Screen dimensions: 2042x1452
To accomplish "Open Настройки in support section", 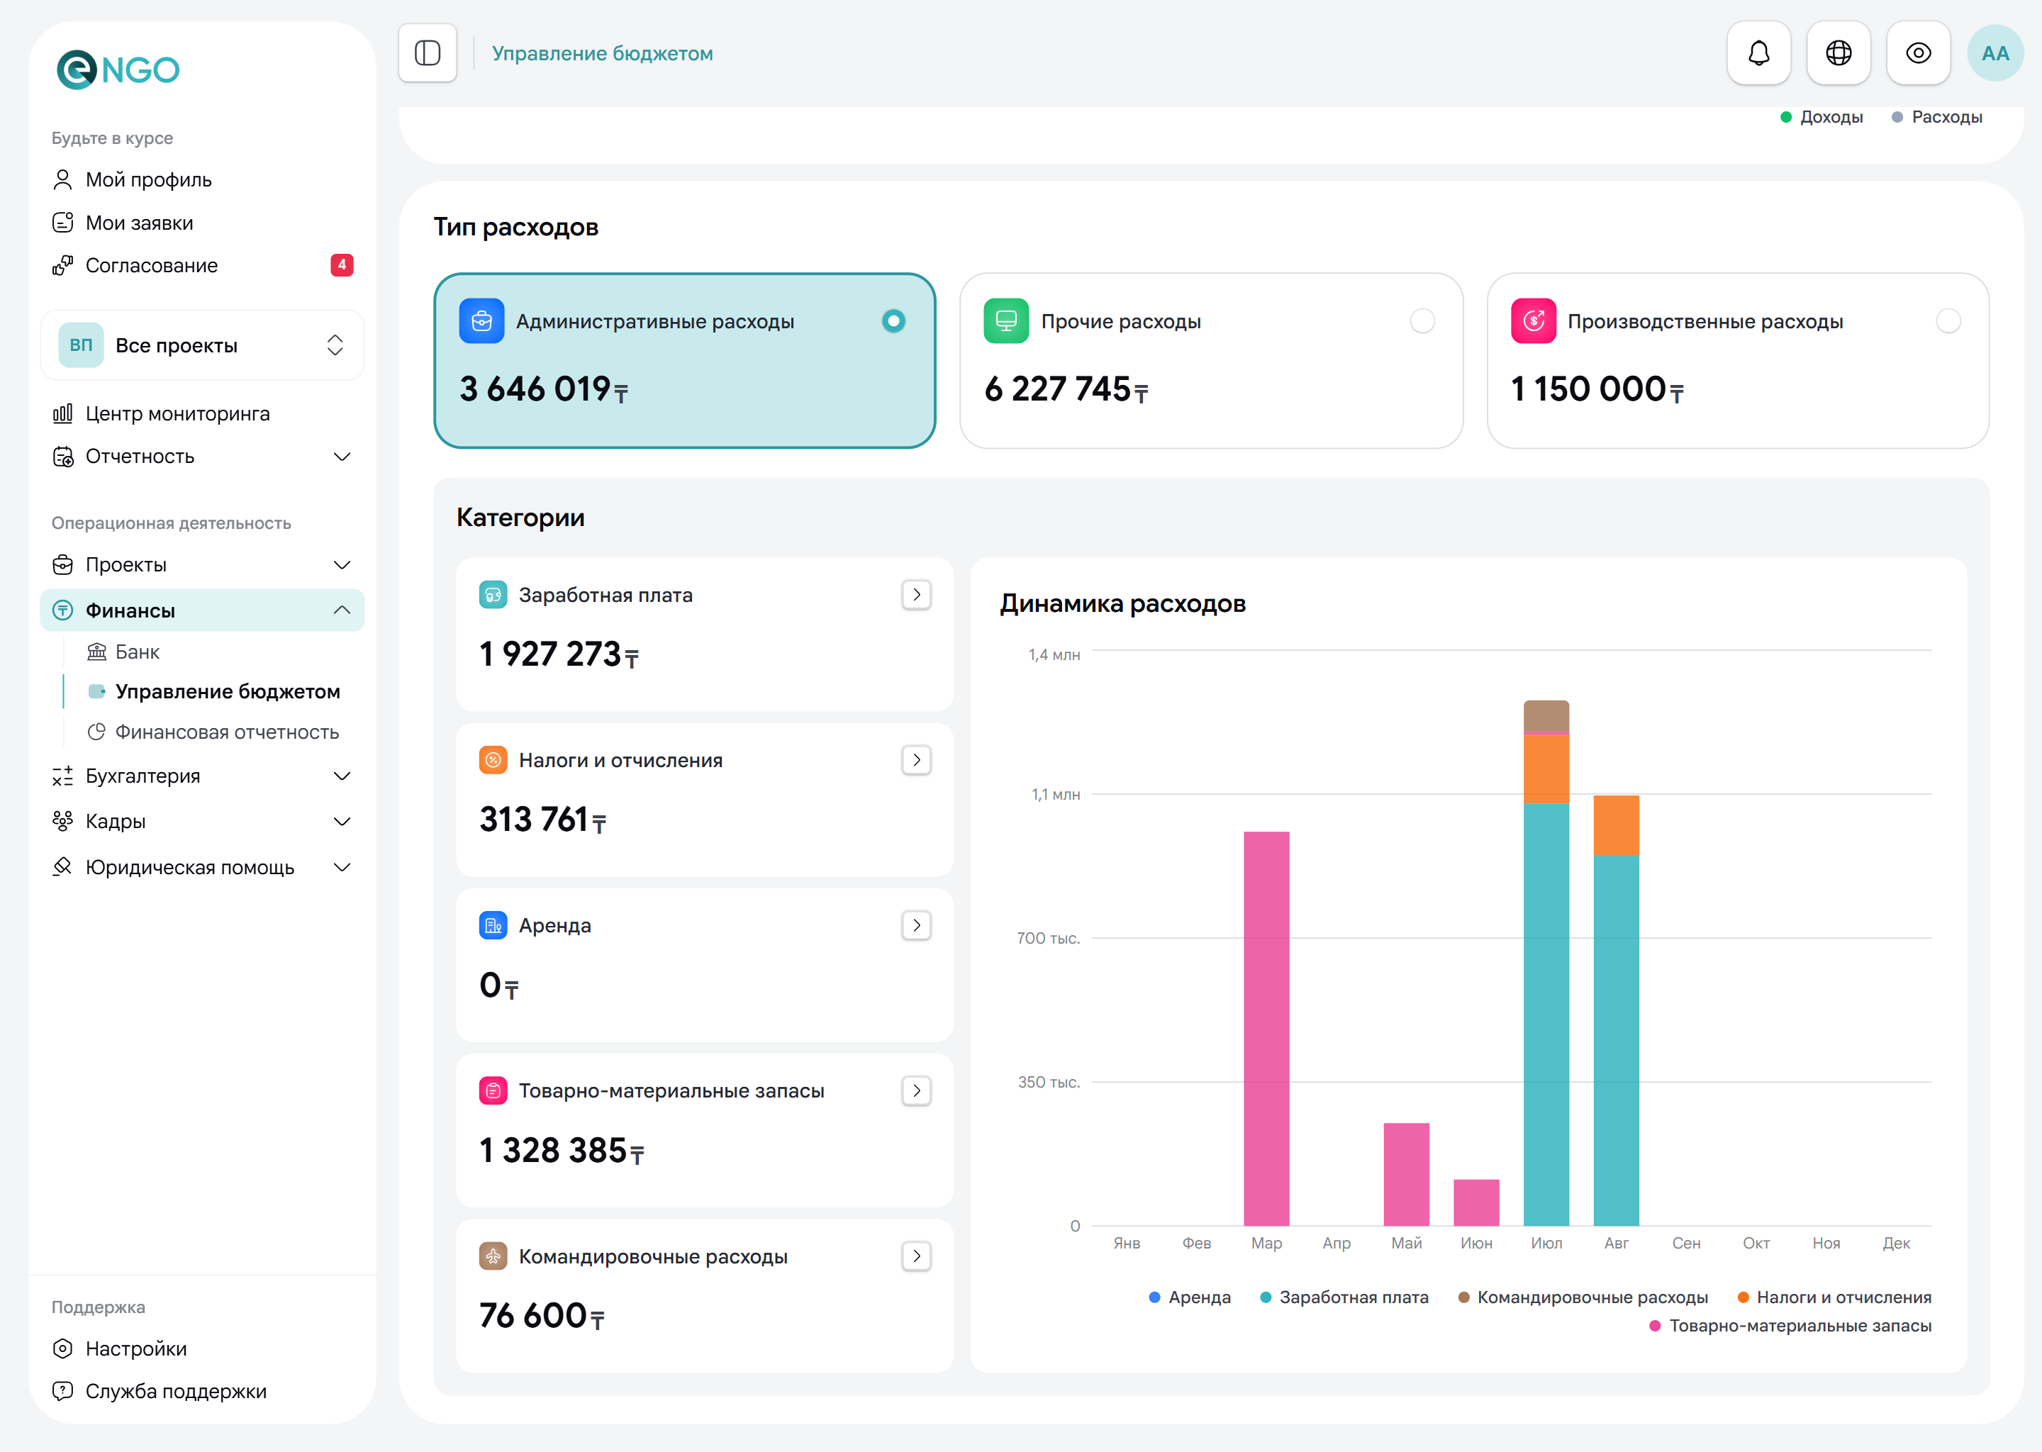I will click(x=202, y=1348).
